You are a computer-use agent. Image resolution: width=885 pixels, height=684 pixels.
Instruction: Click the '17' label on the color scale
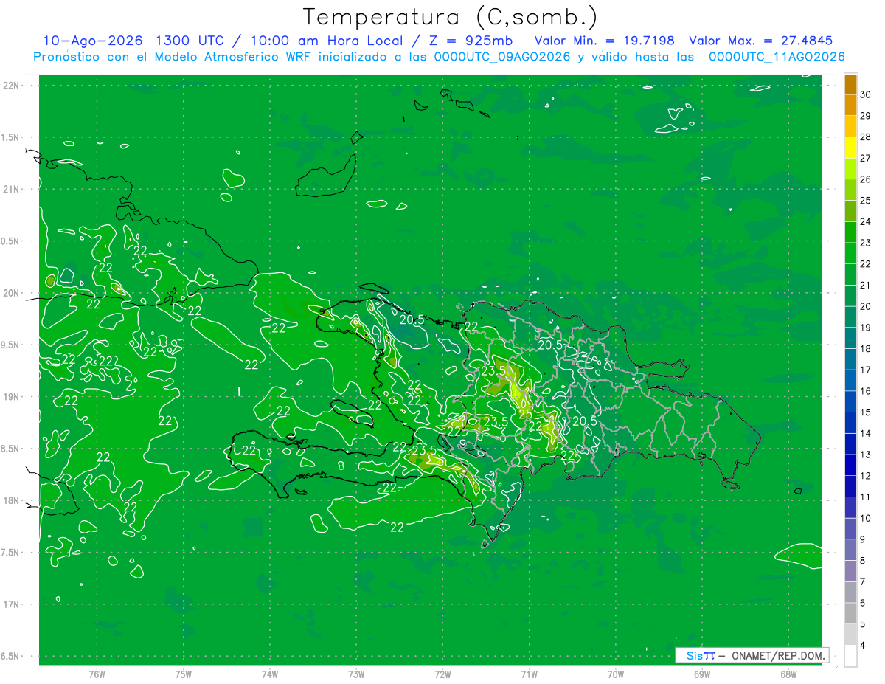tap(866, 370)
